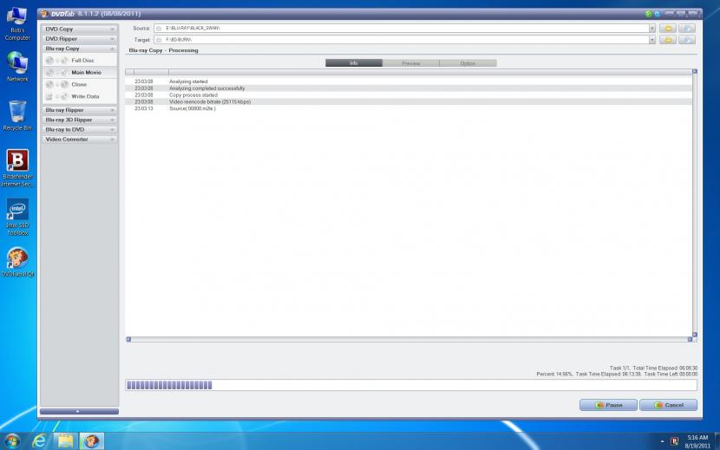Open the Windows Start menu
The width and height of the screenshot is (720, 450).
12,440
